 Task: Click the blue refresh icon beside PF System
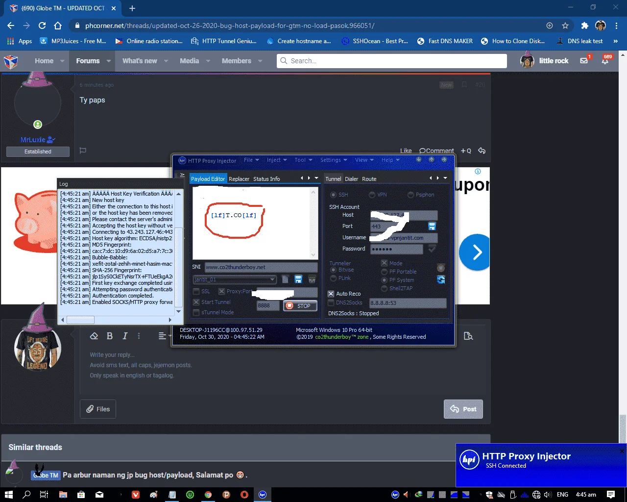point(441,279)
